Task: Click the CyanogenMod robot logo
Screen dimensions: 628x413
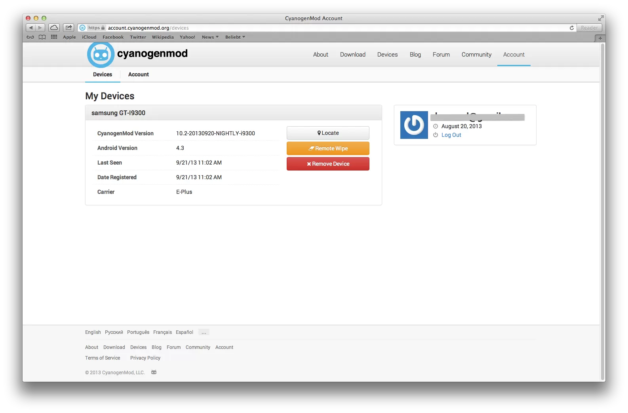Action: point(101,55)
